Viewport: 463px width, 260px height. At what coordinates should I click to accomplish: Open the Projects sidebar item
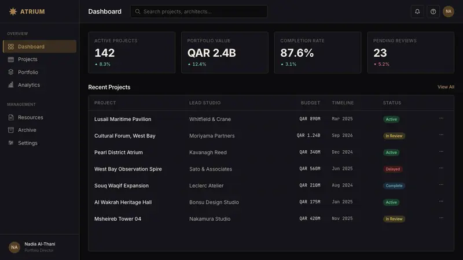tap(39, 60)
